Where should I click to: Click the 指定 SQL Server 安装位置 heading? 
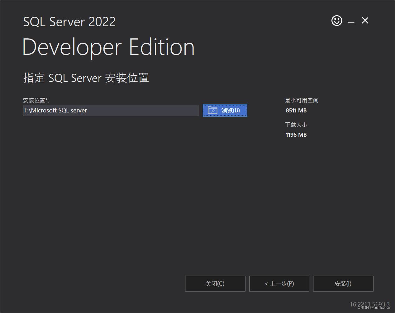click(x=86, y=78)
